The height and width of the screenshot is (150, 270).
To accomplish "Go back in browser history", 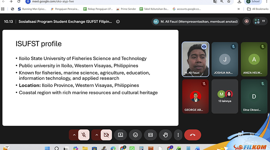I will pyautogui.click(x=3, y=2).
